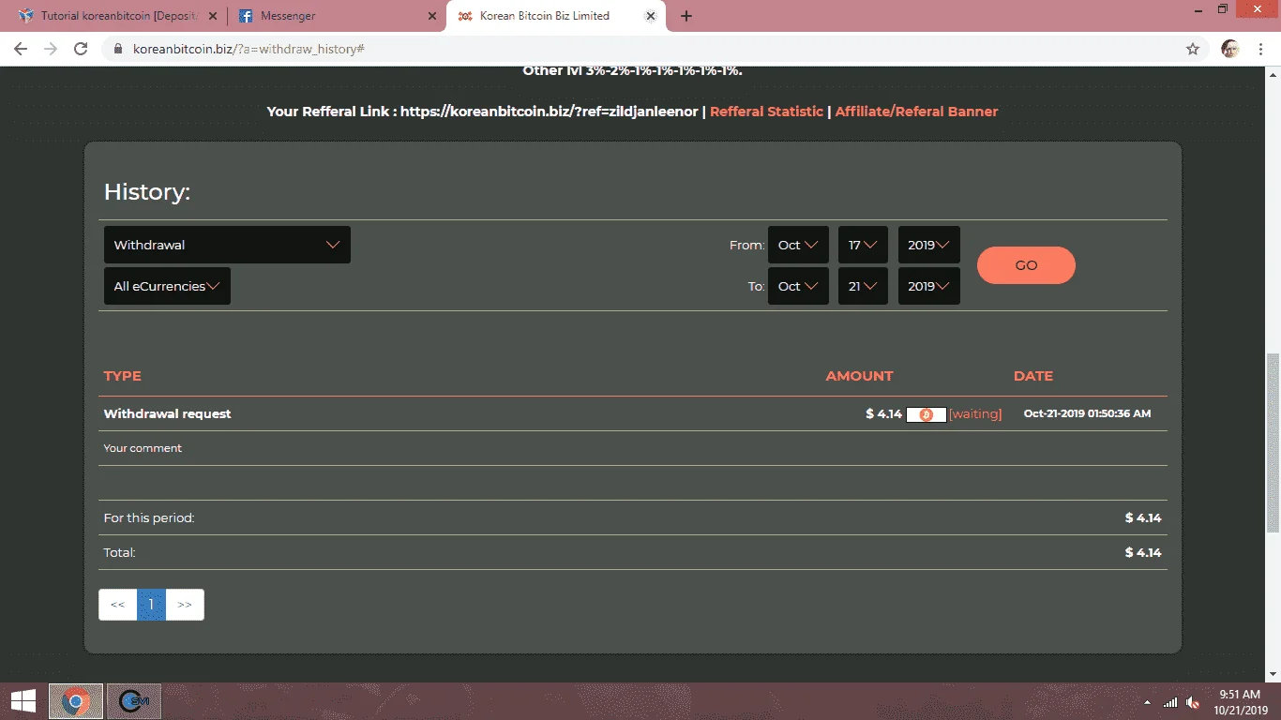The height and width of the screenshot is (720, 1281).
Task: Open Chrome profile avatar
Action: pyautogui.click(x=1230, y=49)
